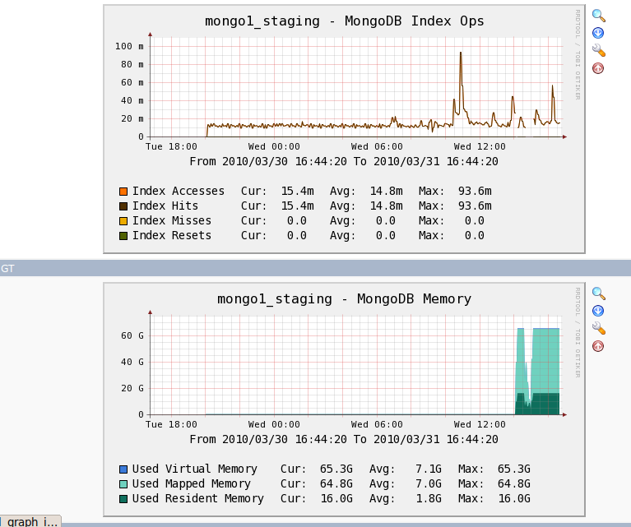Click the 'Index Misses' legend label
Image resolution: width=631 pixels, height=527 pixels.
[x=172, y=220]
